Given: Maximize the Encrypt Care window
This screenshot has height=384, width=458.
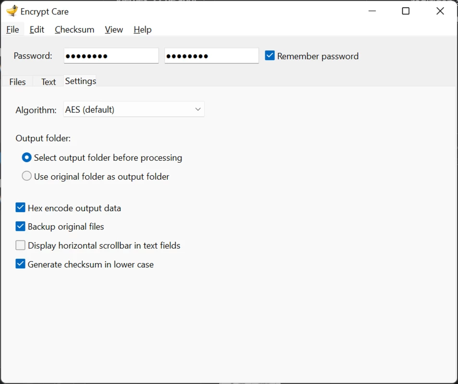Looking at the screenshot, I should tap(406, 11).
